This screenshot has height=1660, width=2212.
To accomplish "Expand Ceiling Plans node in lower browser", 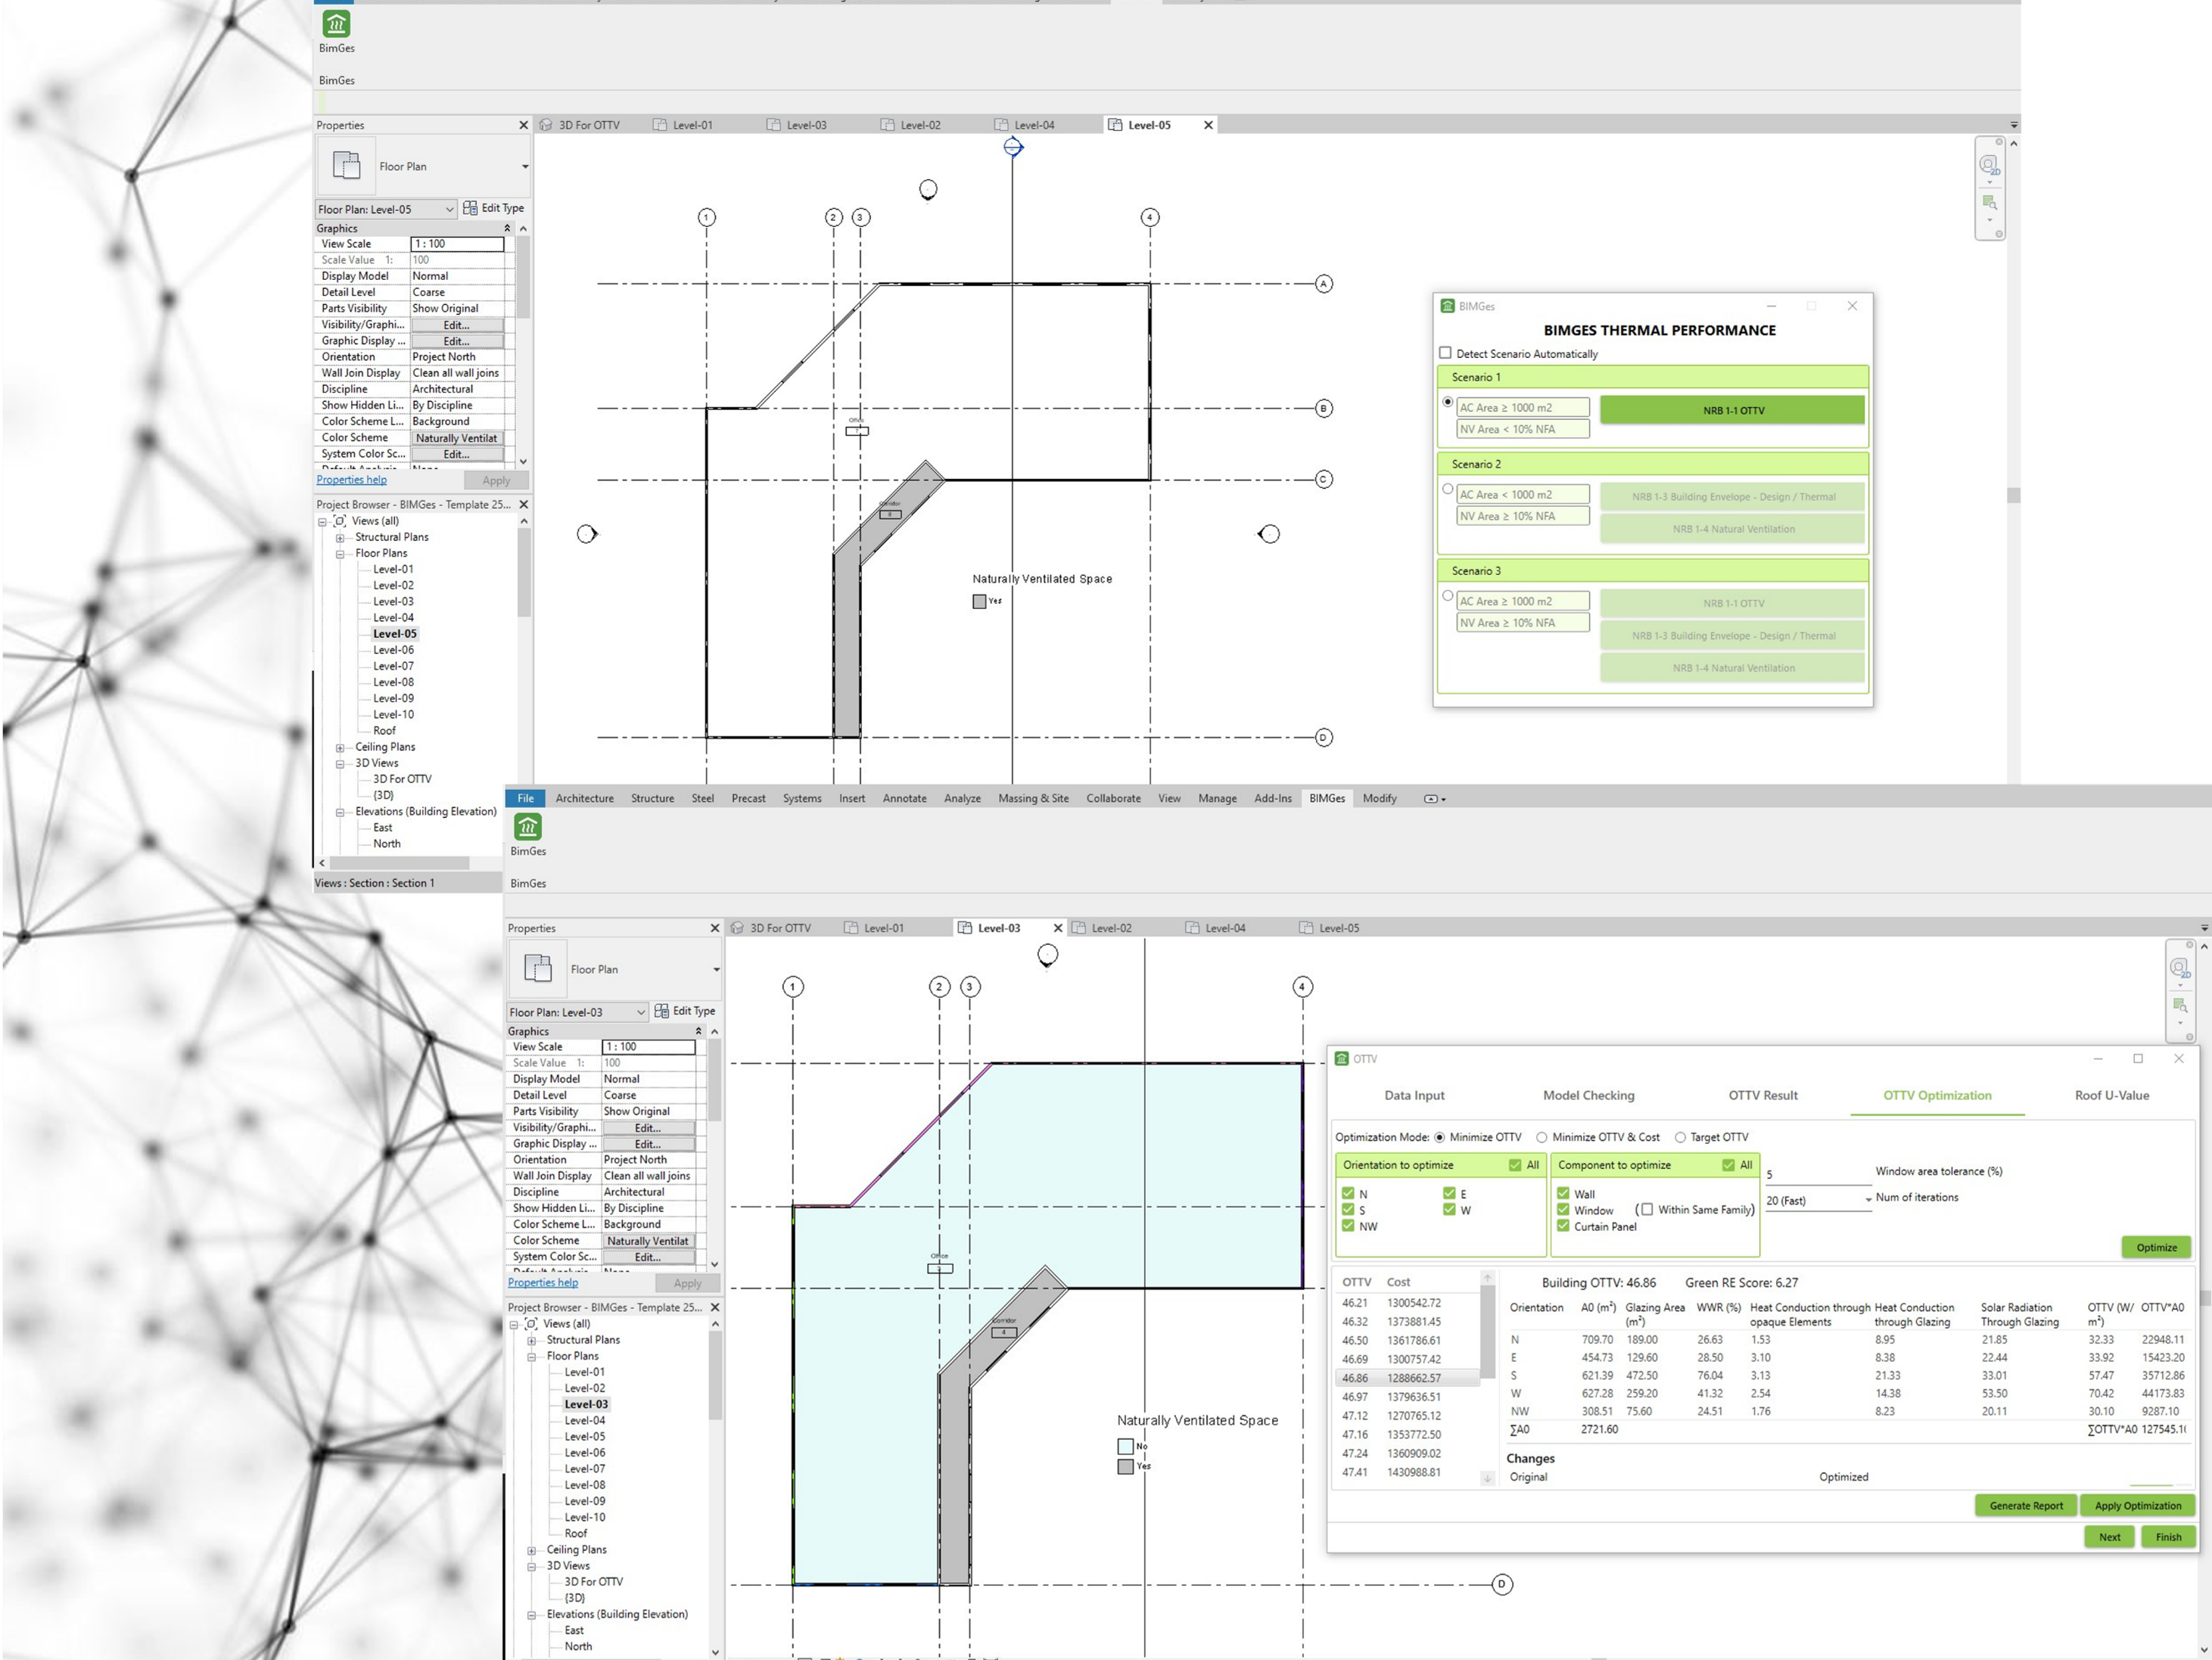I will 531,1550.
